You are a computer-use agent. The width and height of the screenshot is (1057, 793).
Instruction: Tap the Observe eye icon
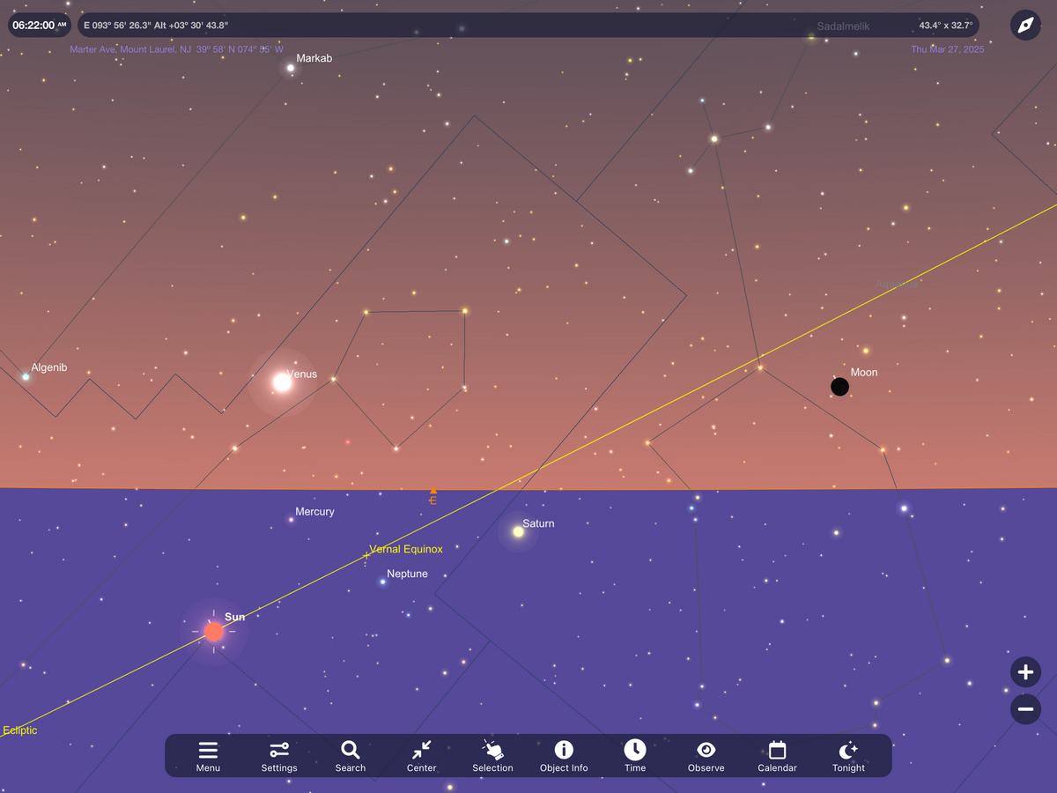[x=706, y=750]
